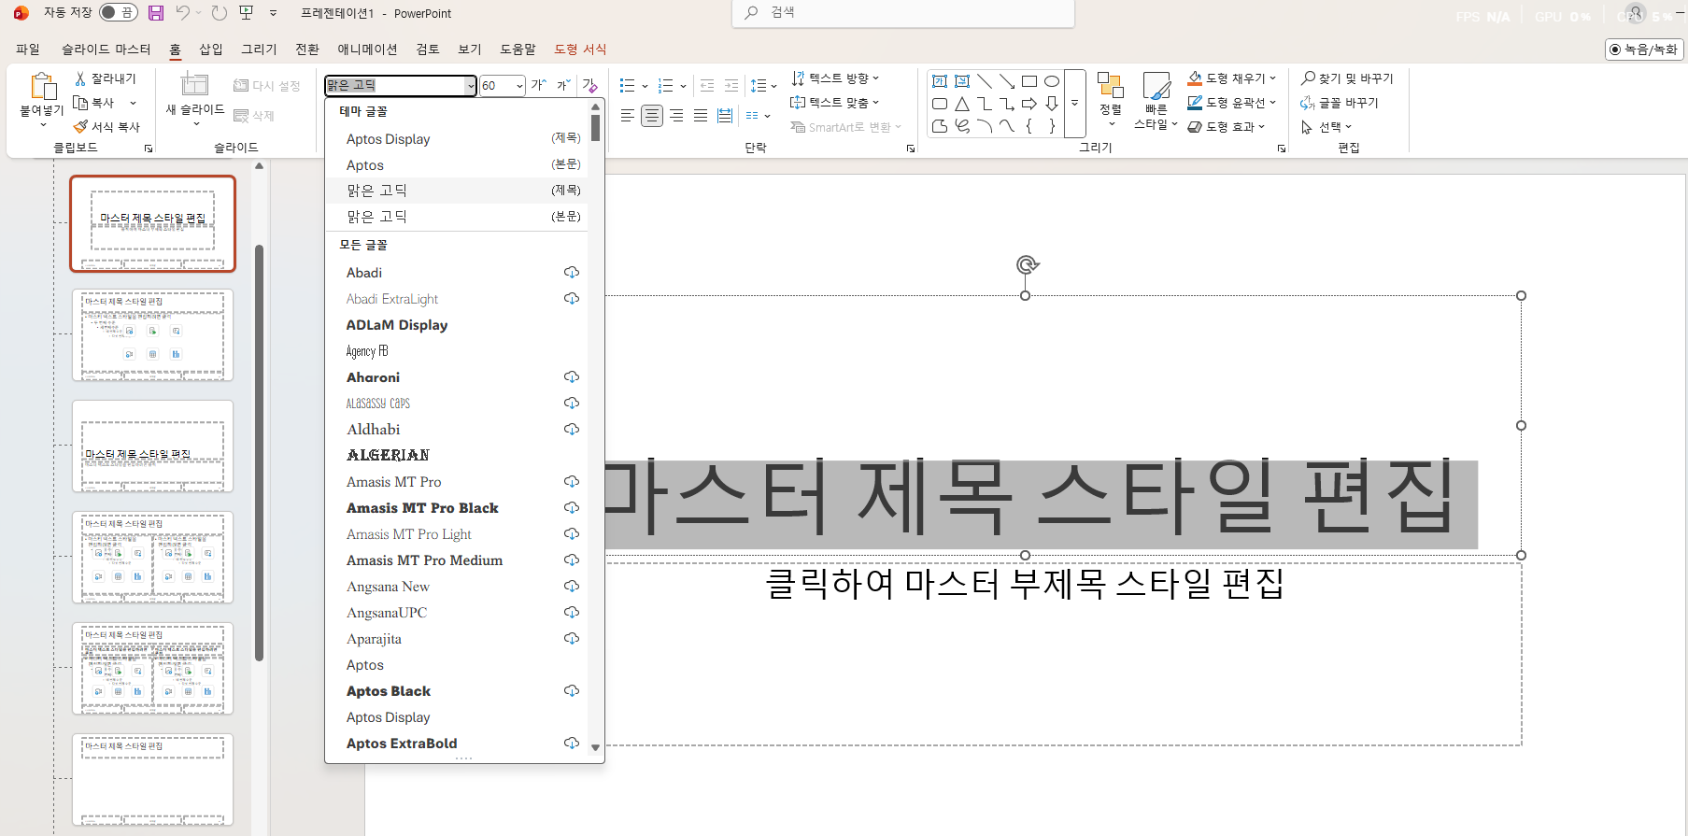1688x836 pixels.
Task: Select the right arrow block shape
Action: 1029,104
